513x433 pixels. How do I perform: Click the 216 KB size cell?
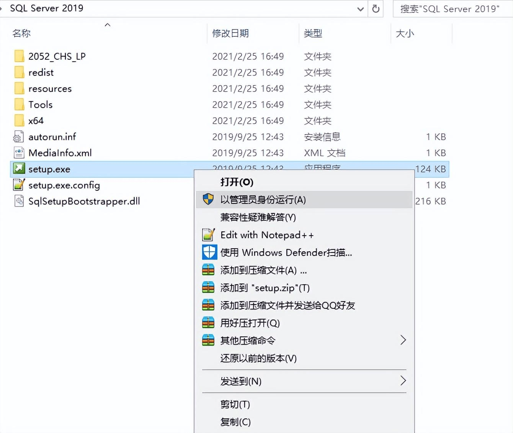431,201
